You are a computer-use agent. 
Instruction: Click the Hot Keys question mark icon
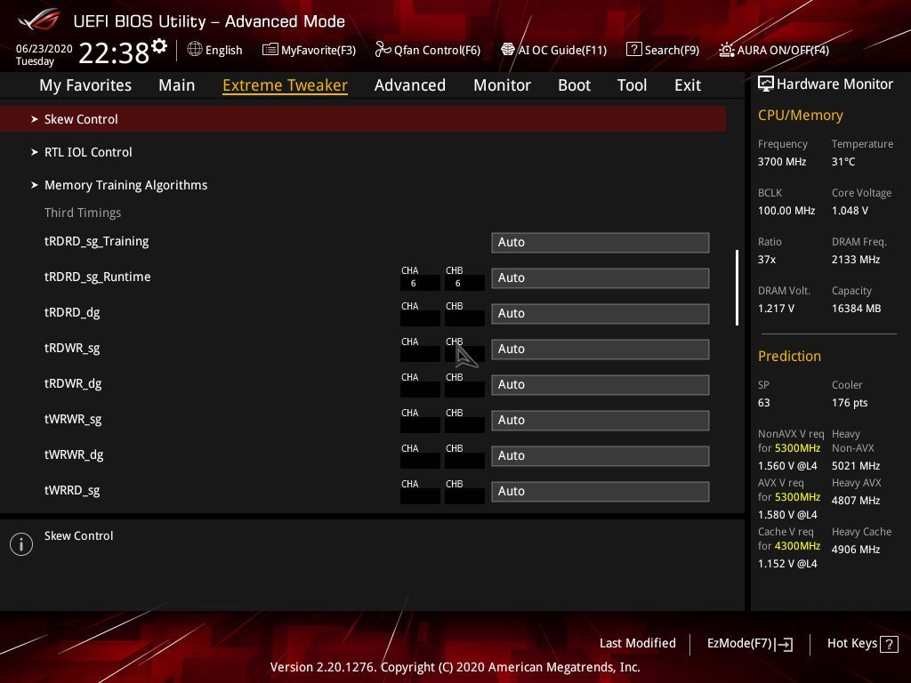[889, 644]
